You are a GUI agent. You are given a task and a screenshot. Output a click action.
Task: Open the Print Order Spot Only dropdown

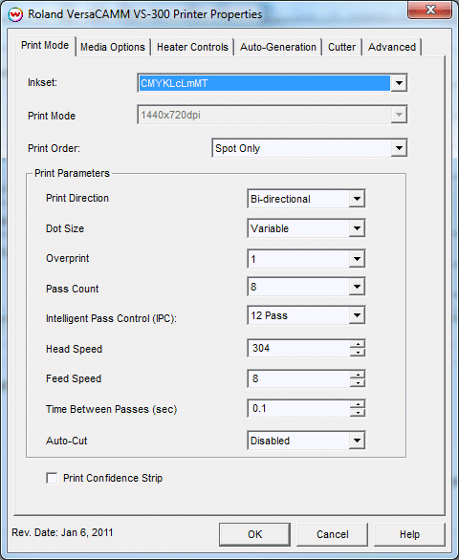[x=310, y=148]
